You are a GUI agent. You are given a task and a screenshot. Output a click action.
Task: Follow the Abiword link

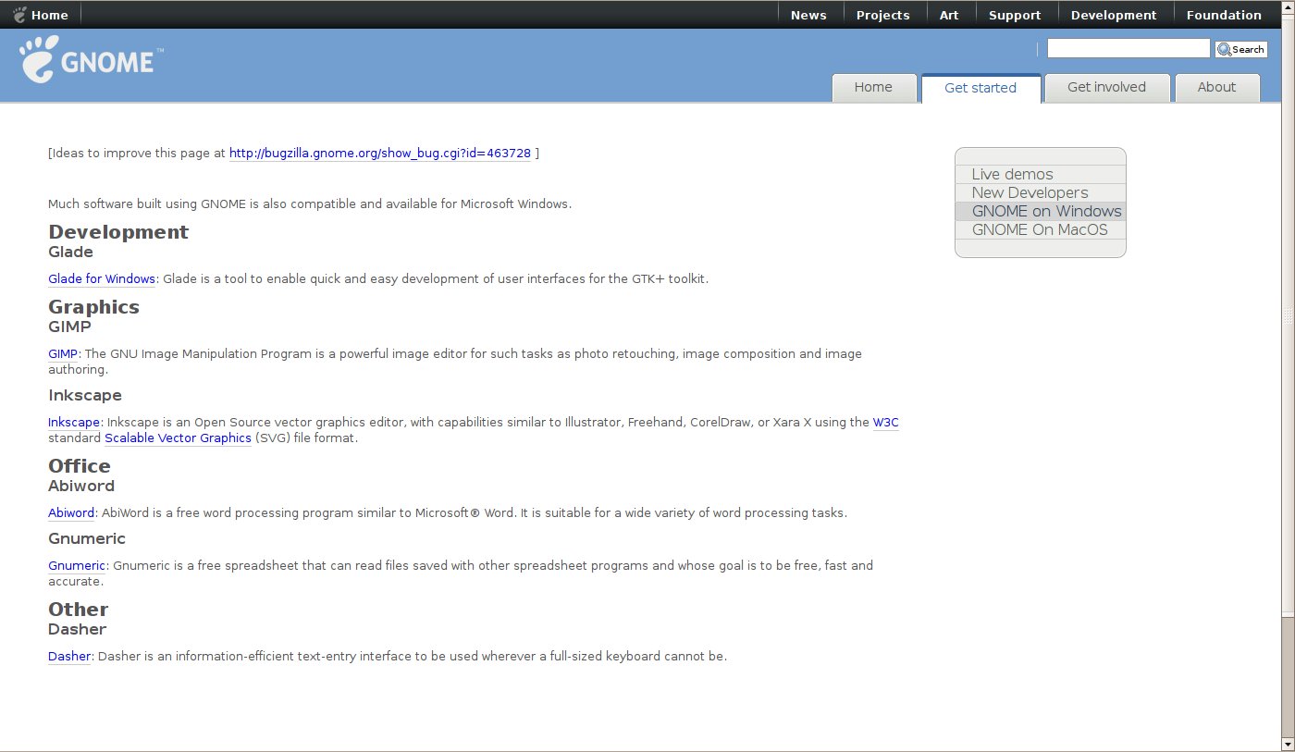[x=71, y=513]
